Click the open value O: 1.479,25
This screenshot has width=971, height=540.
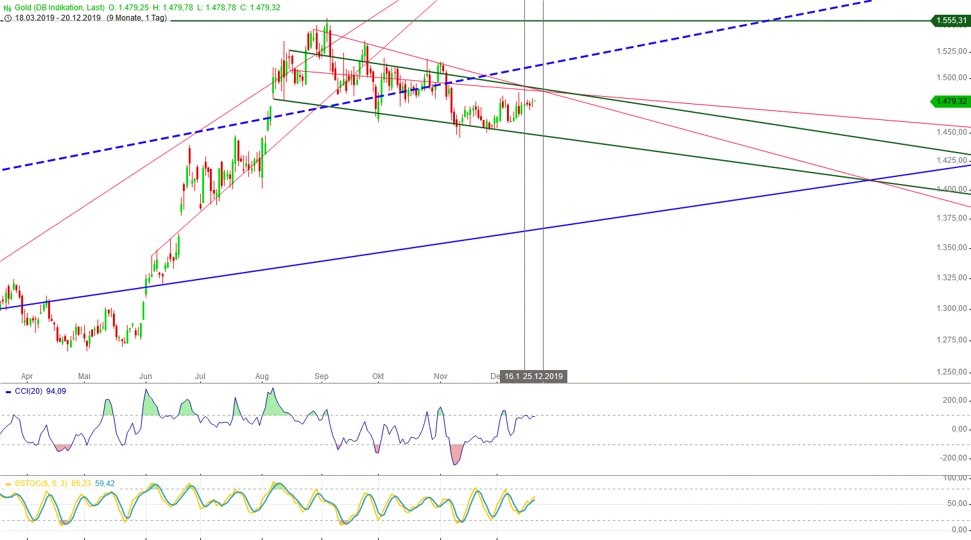pyautogui.click(x=129, y=8)
